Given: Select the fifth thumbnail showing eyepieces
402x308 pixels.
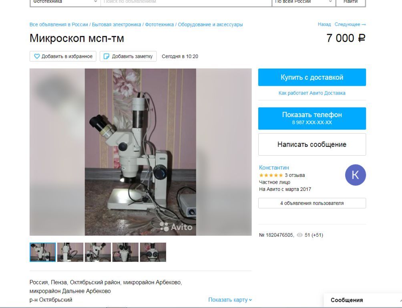Looking at the screenshot, I should [153, 252].
